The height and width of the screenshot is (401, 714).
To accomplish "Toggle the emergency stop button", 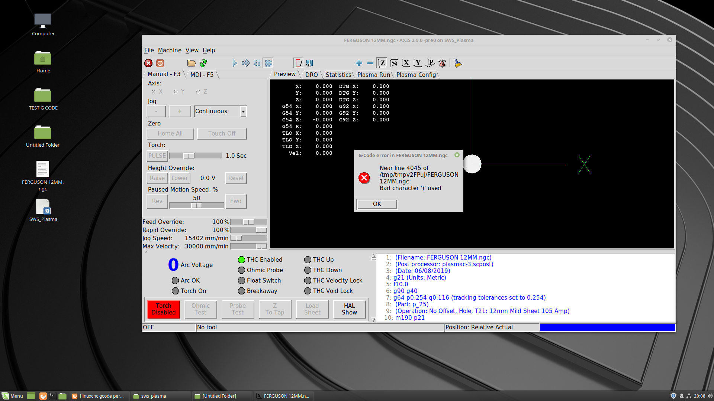I will [x=148, y=63].
